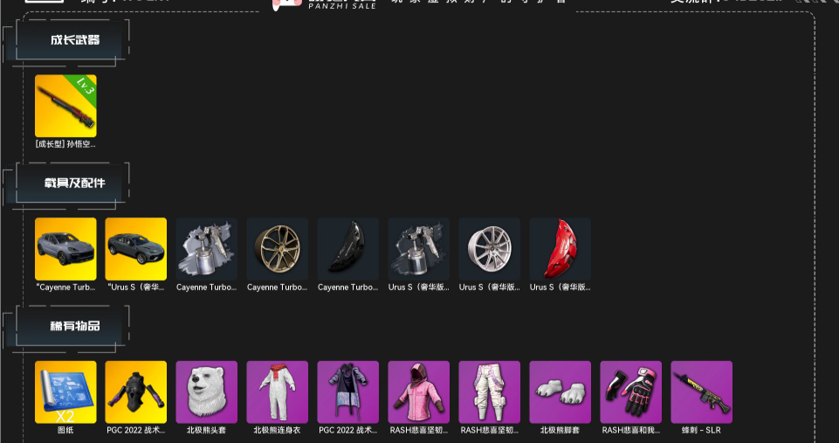Click the Cayenne Turbo label under black part
Screen dimensions: 839x443
347,287
